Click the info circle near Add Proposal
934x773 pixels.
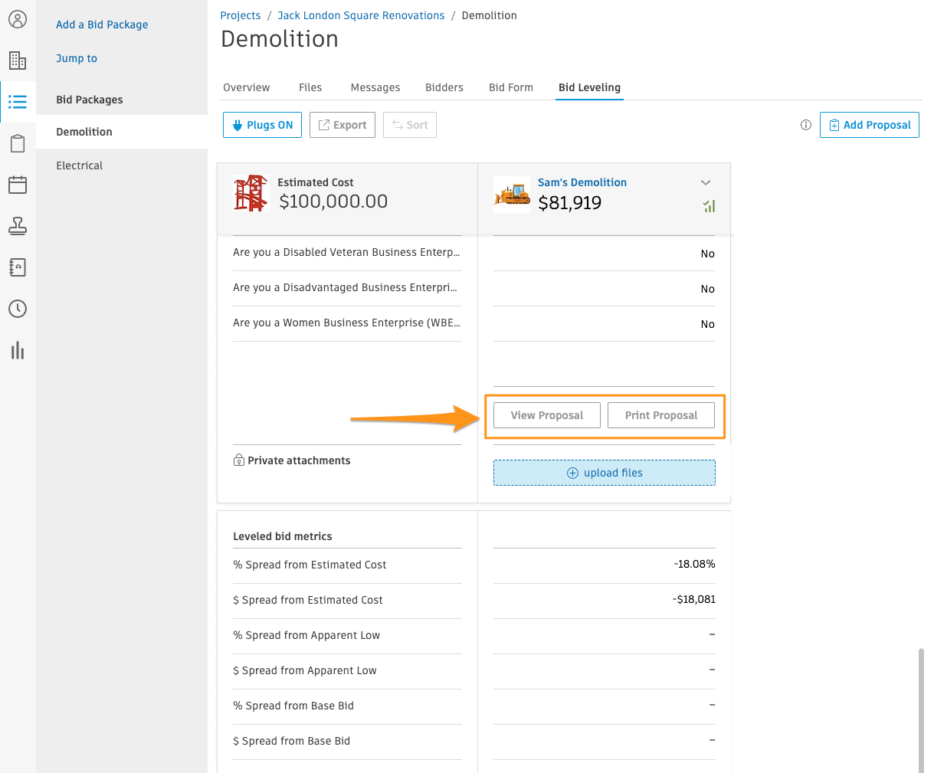[x=805, y=125]
